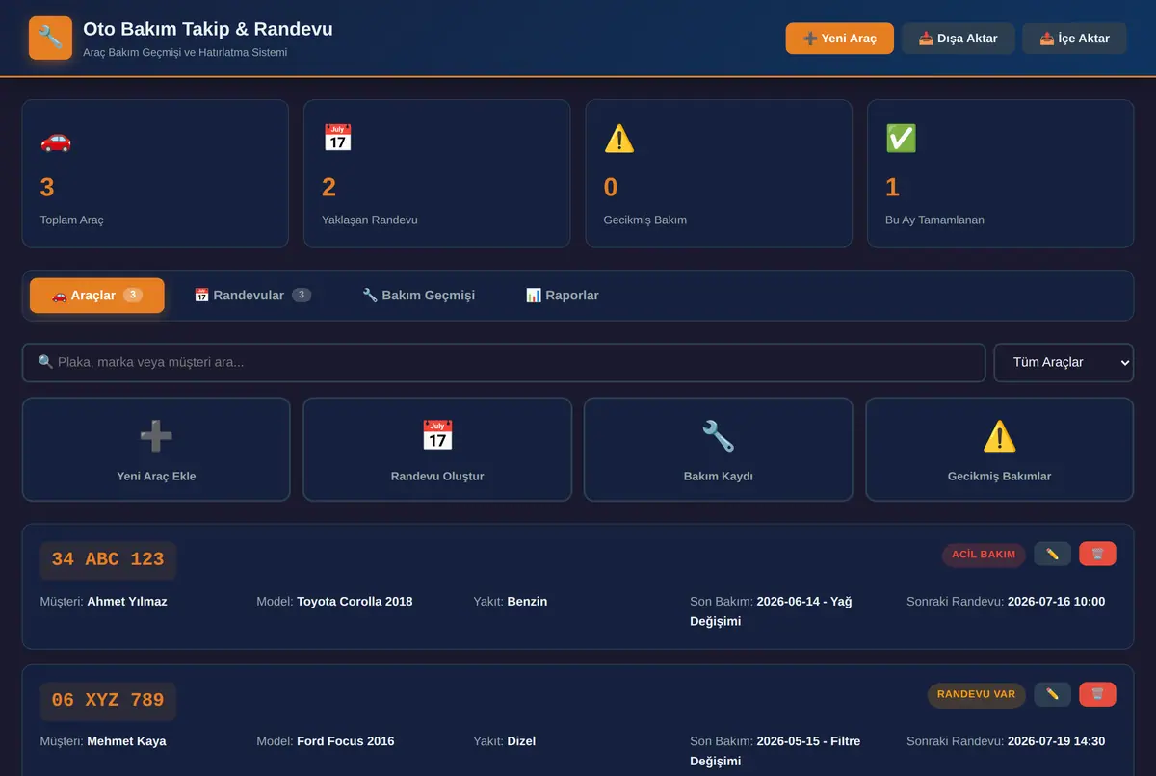Delete vehicle 06 XYZ 789 with trash icon
The width and height of the screenshot is (1156, 776).
[x=1097, y=694]
